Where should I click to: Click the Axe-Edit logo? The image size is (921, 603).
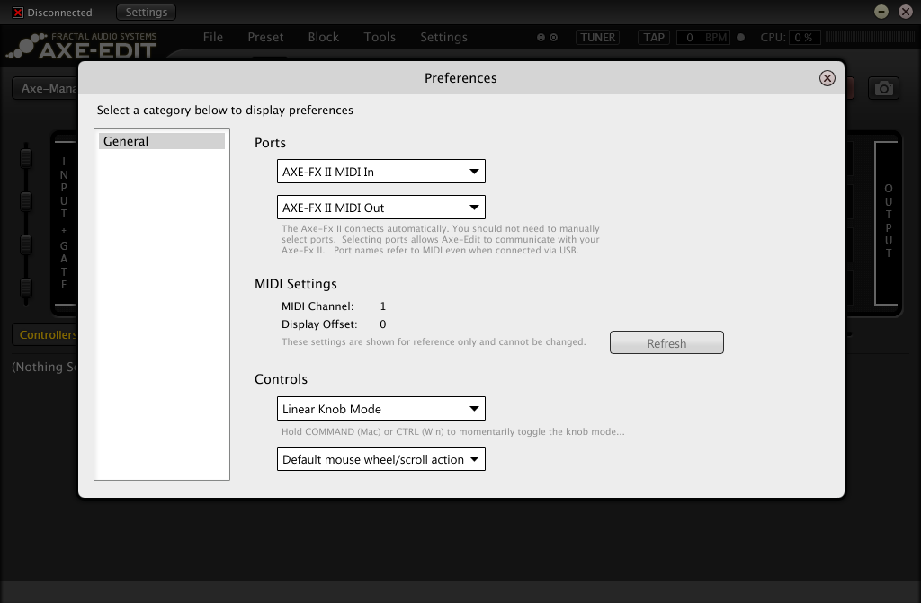point(82,46)
